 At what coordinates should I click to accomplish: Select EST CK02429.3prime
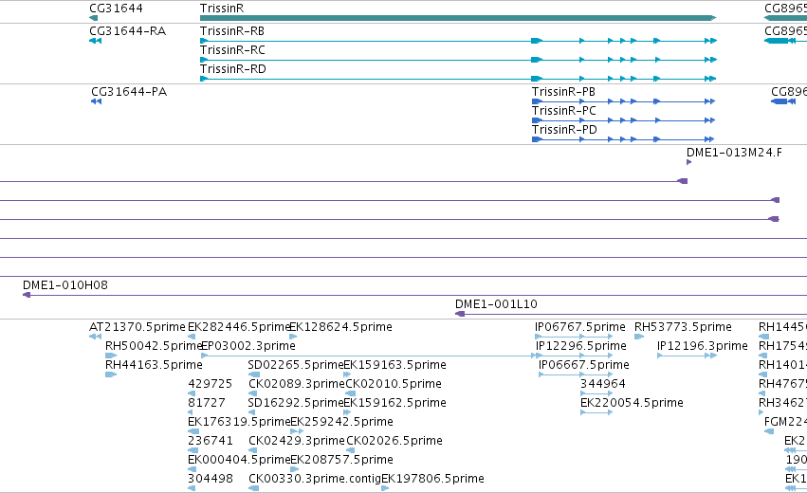tap(297, 441)
